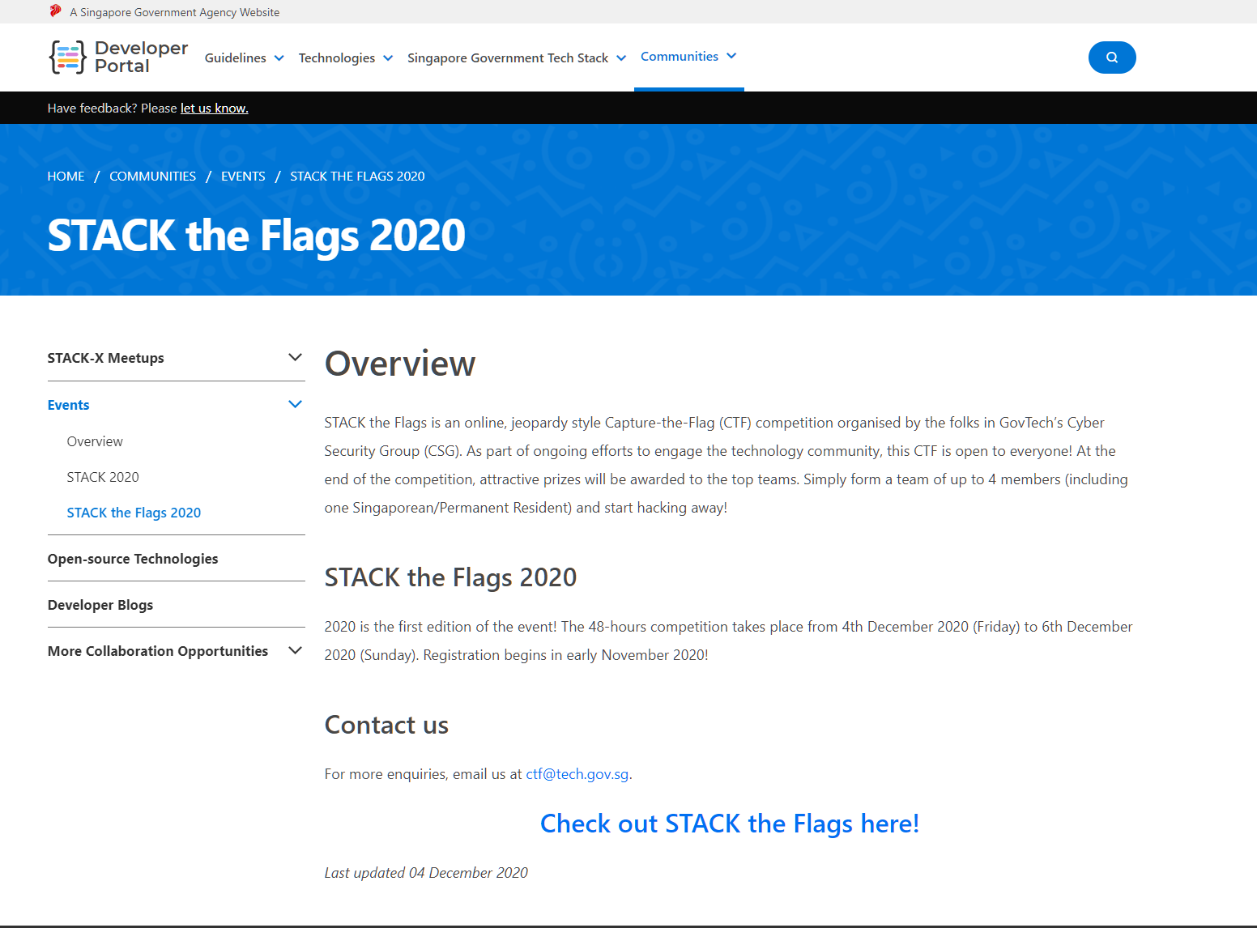Navigate to EVENTS breadcrumb link
Viewport: 1257px width, 928px height.
coord(243,177)
